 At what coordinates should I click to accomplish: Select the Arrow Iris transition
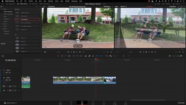point(27,38)
